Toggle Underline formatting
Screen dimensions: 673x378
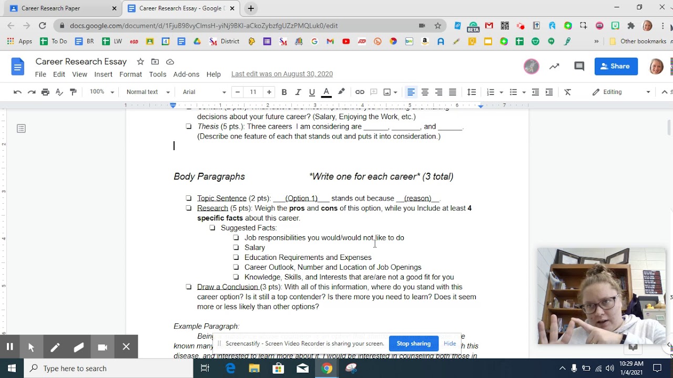coord(312,92)
